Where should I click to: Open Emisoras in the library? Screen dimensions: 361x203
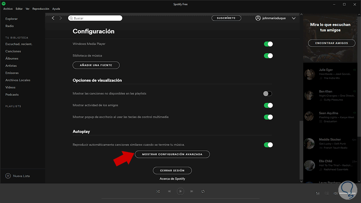click(12, 73)
